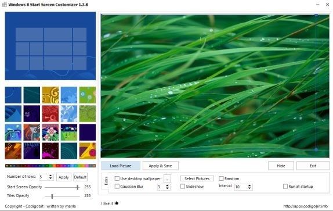Select the orange music notes pattern

(13, 151)
